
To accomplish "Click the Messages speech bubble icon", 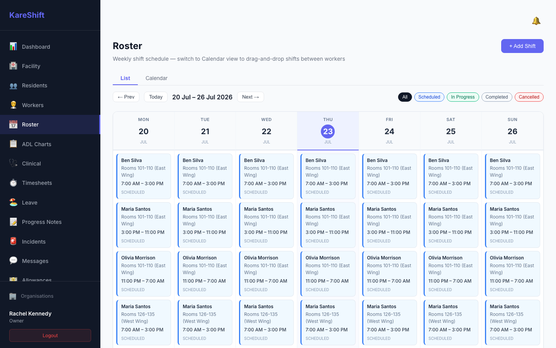I will click(13, 261).
